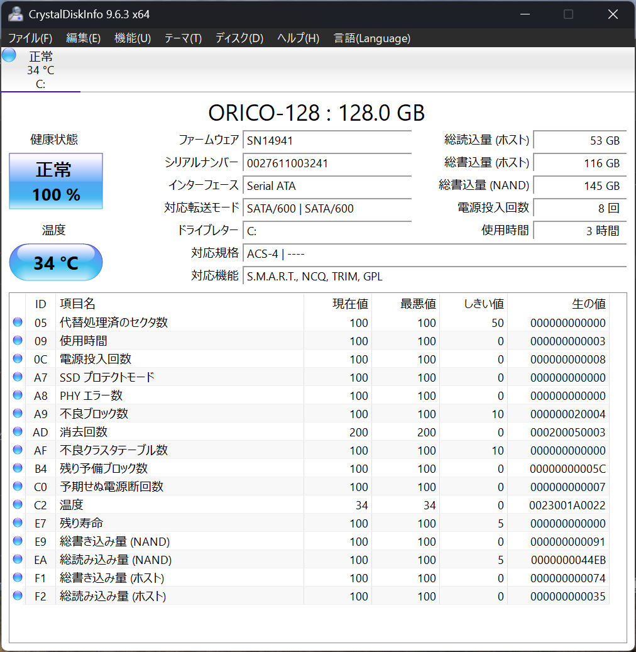Click the blue health indicator above the C: tab
Viewport: 636px width, 652px height.
click(8, 55)
